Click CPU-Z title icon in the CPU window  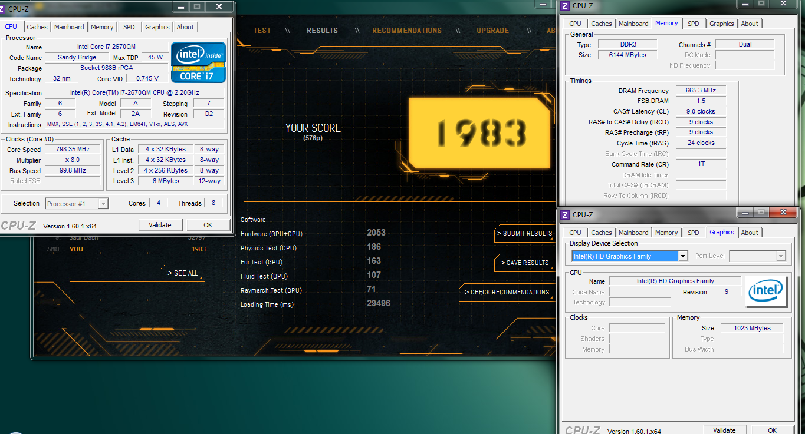click(x=3, y=9)
